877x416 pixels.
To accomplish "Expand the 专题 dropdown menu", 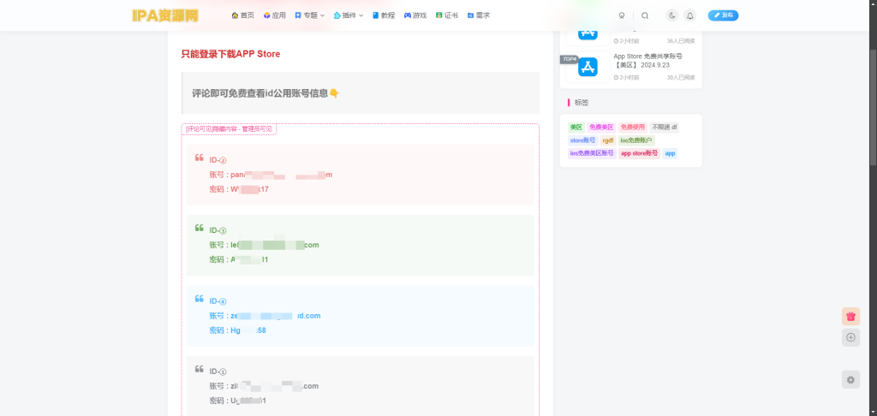I will [310, 15].
